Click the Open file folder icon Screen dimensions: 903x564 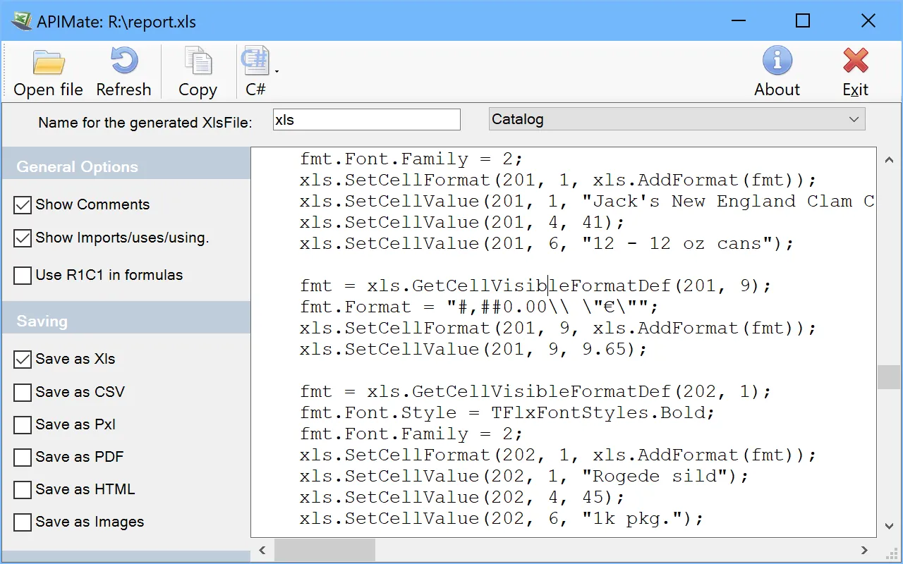pyautogui.click(x=48, y=63)
